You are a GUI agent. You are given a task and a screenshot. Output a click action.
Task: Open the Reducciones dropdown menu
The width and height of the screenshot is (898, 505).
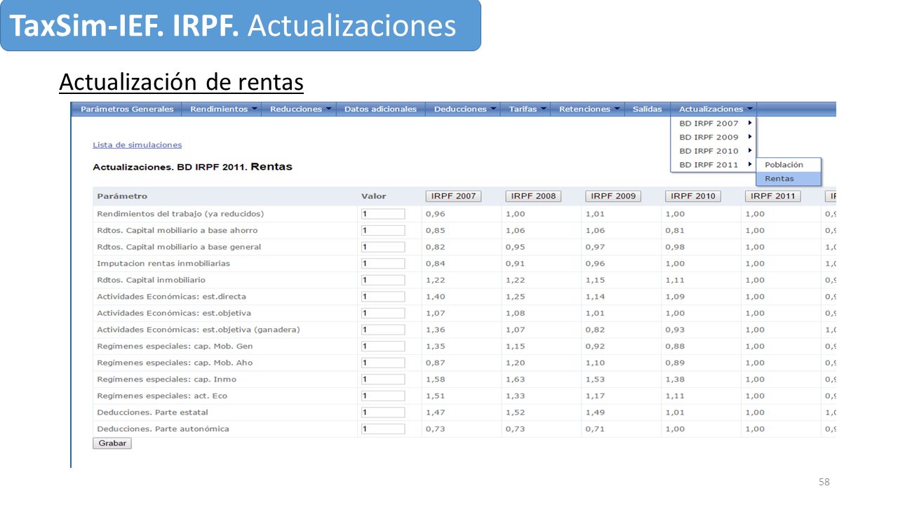(x=299, y=109)
